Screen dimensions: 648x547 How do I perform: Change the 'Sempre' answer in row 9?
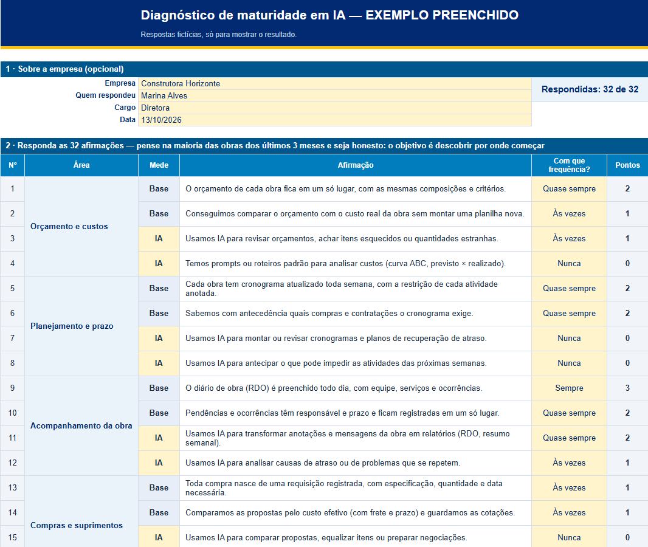click(569, 388)
